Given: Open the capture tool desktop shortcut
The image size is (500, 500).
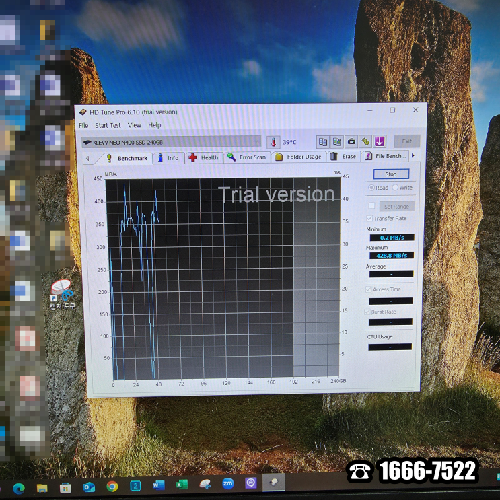Looking at the screenshot, I should [x=63, y=293].
